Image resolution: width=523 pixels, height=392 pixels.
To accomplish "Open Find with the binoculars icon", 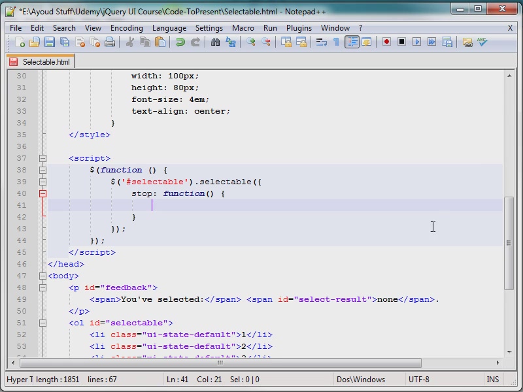I will pos(216,42).
